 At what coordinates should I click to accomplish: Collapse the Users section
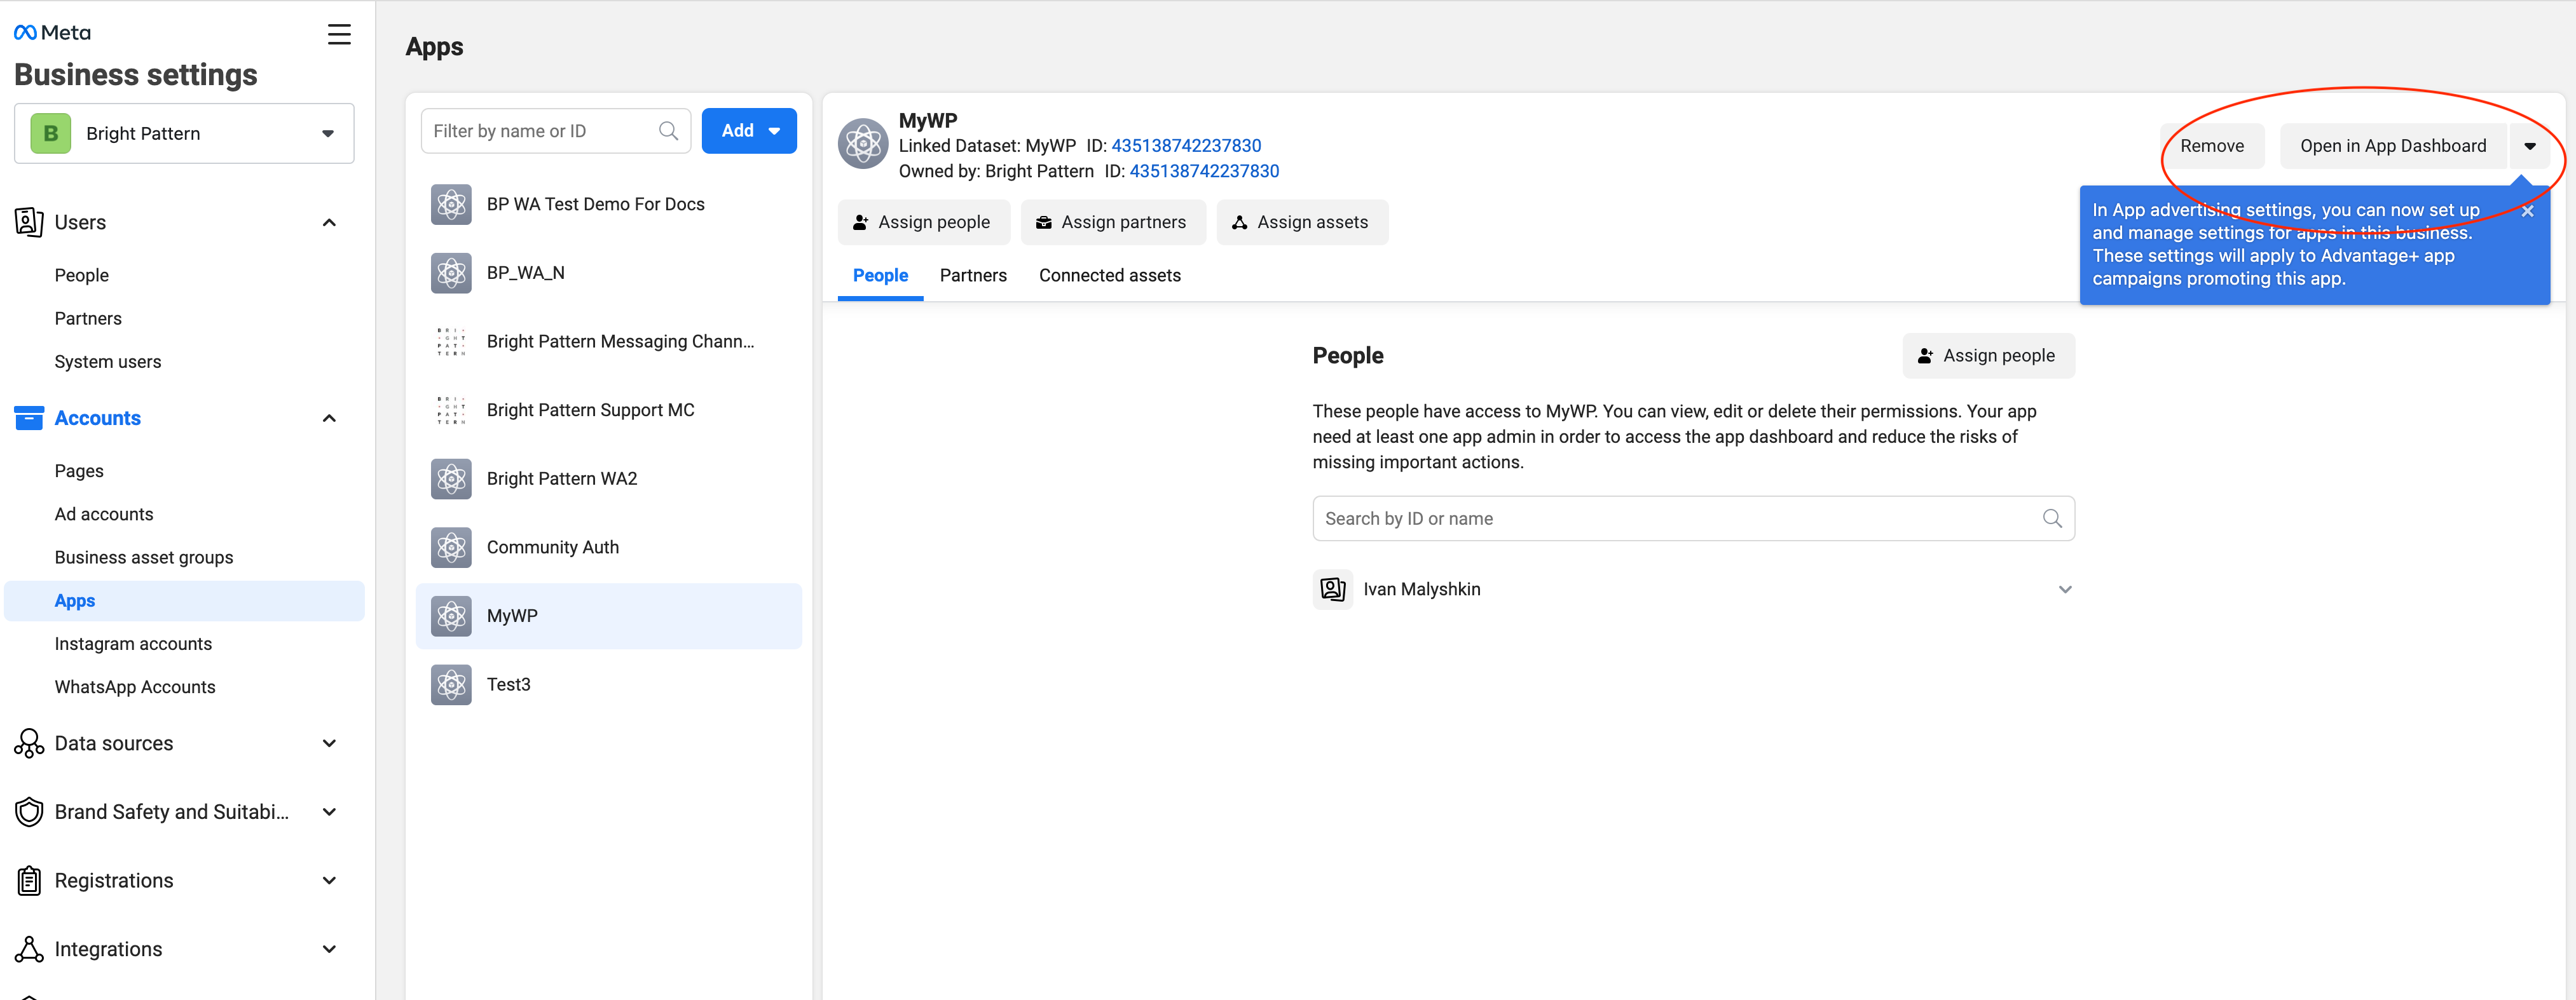tap(329, 222)
